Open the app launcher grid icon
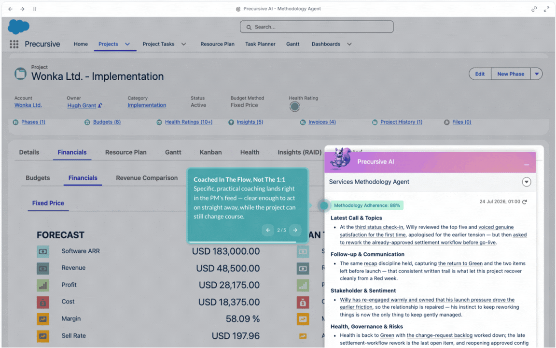This screenshot has width=556, height=348. click(x=14, y=44)
